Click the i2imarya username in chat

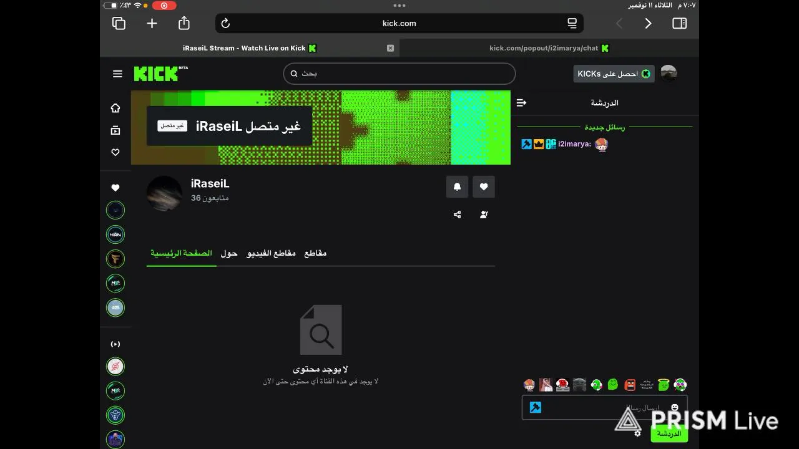(x=574, y=144)
